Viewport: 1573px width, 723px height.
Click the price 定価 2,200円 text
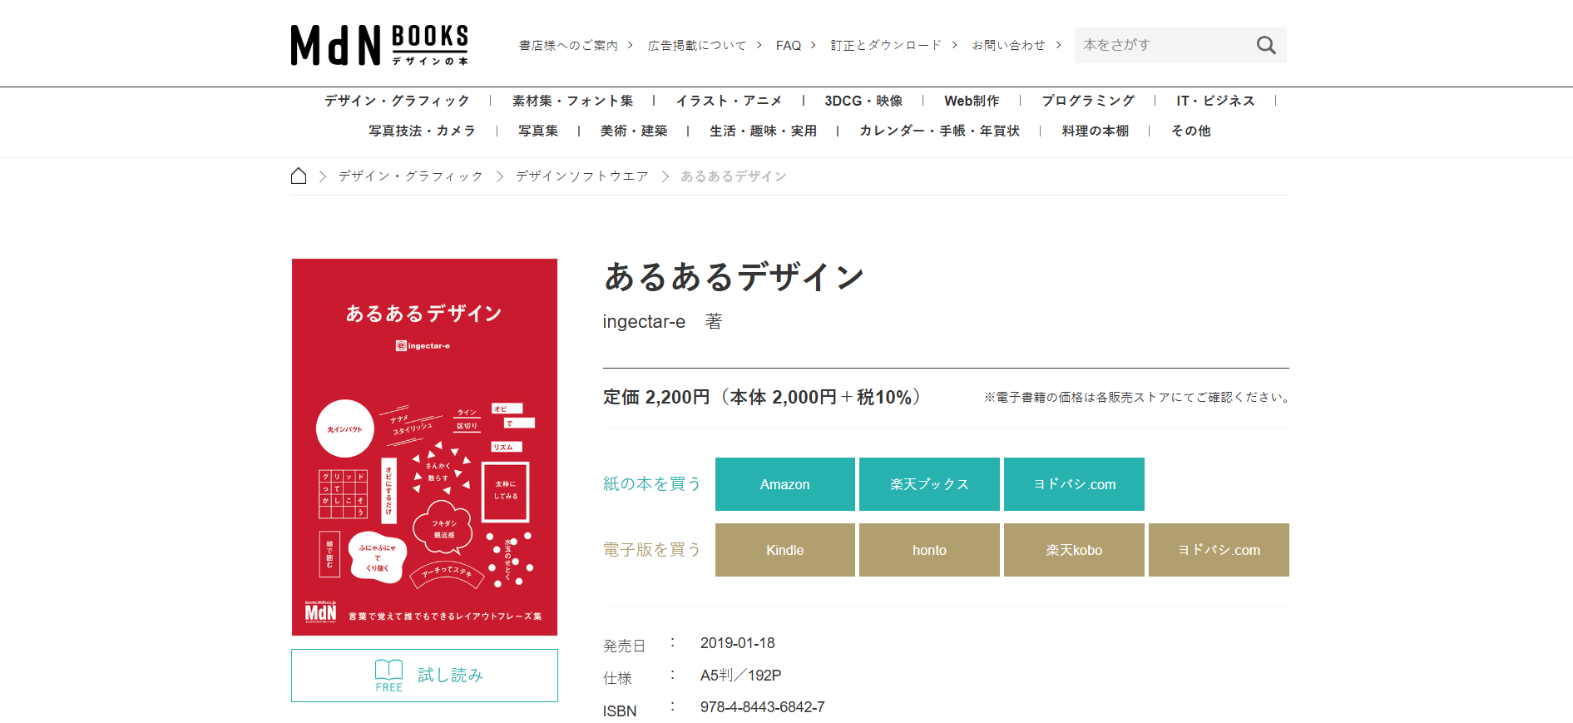click(x=656, y=397)
